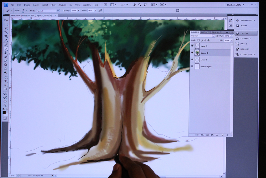Hide Layer 3 with its eye icon

pos(192,46)
